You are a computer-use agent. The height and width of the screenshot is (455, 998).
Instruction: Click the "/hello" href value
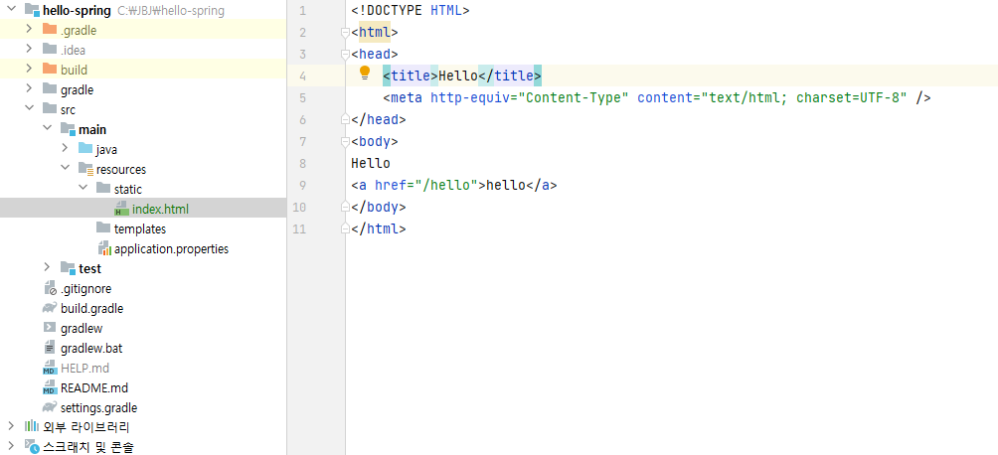pos(446,185)
